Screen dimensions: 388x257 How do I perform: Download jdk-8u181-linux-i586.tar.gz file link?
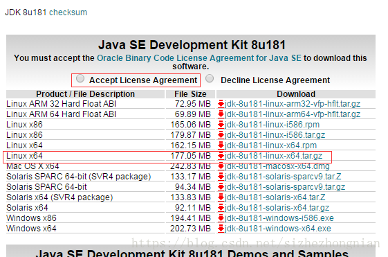click(275, 135)
